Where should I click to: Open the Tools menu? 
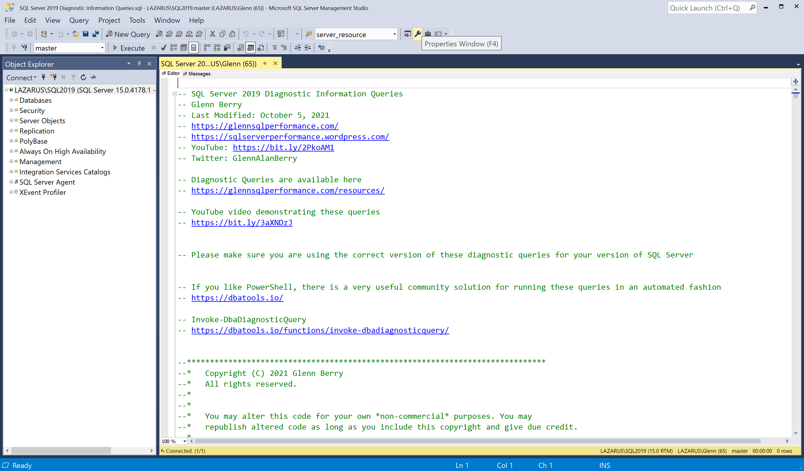[137, 20]
